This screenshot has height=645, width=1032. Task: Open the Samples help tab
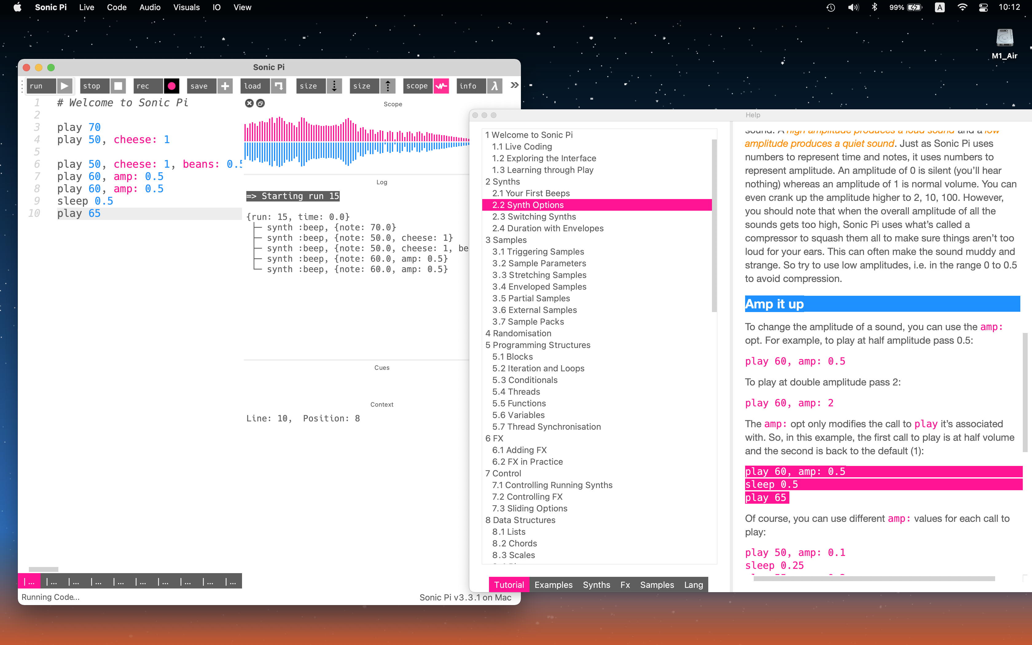coord(657,584)
